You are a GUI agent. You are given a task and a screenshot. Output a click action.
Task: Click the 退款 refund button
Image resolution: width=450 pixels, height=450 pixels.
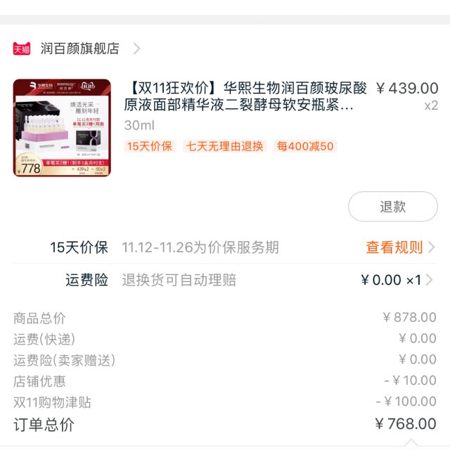(x=393, y=206)
